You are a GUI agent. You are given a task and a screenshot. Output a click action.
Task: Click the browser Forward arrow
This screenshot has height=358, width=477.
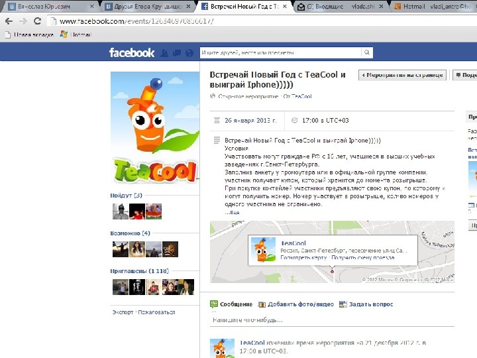click(23, 21)
